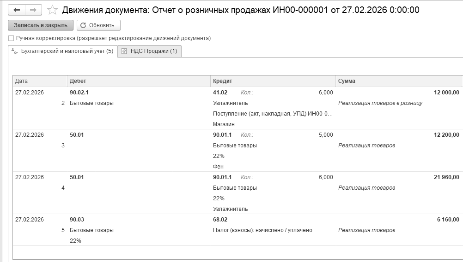Click the Кредит column header
Screen dimensions: 463x262
[x=223, y=81]
